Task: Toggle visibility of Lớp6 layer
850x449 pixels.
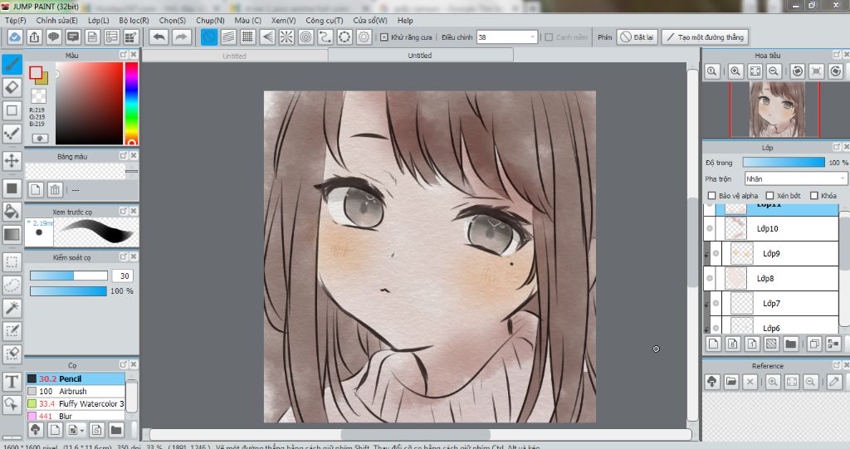Action: [716, 328]
